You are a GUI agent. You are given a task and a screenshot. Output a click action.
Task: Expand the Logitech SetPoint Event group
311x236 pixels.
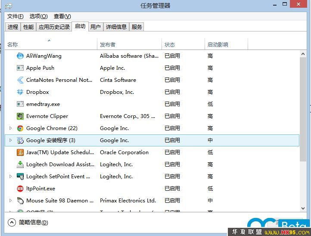(x=10, y=177)
